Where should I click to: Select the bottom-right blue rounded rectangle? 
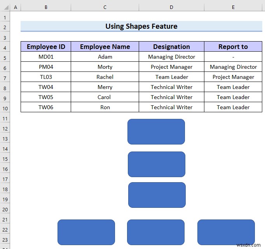226,232
